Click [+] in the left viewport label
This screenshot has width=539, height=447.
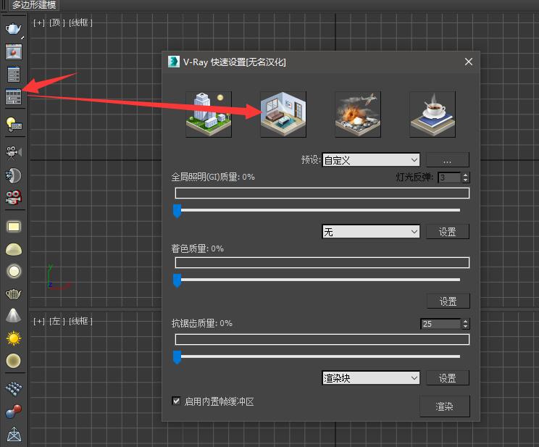point(39,321)
